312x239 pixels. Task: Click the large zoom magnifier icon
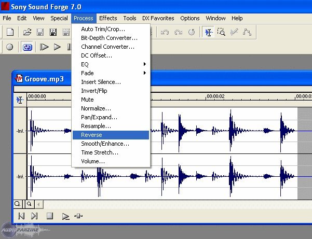(18, 204)
